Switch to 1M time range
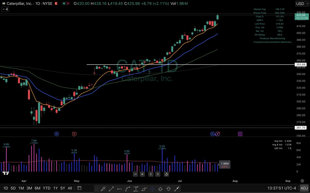 (x=21, y=188)
